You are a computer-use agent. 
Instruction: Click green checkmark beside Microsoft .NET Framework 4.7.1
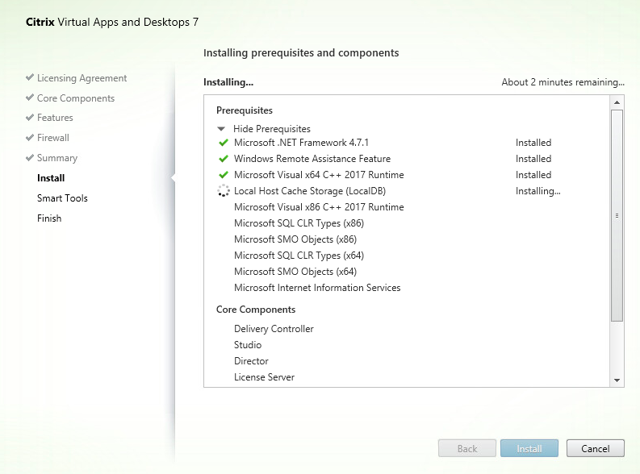tap(224, 143)
